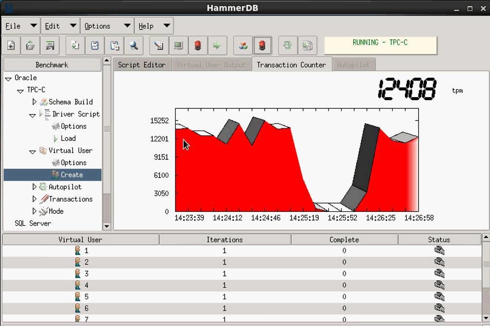Click the new script page icon

11,46
